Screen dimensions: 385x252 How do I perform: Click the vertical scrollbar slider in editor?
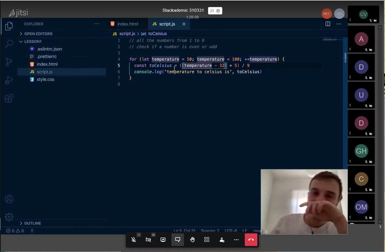pos(345,57)
